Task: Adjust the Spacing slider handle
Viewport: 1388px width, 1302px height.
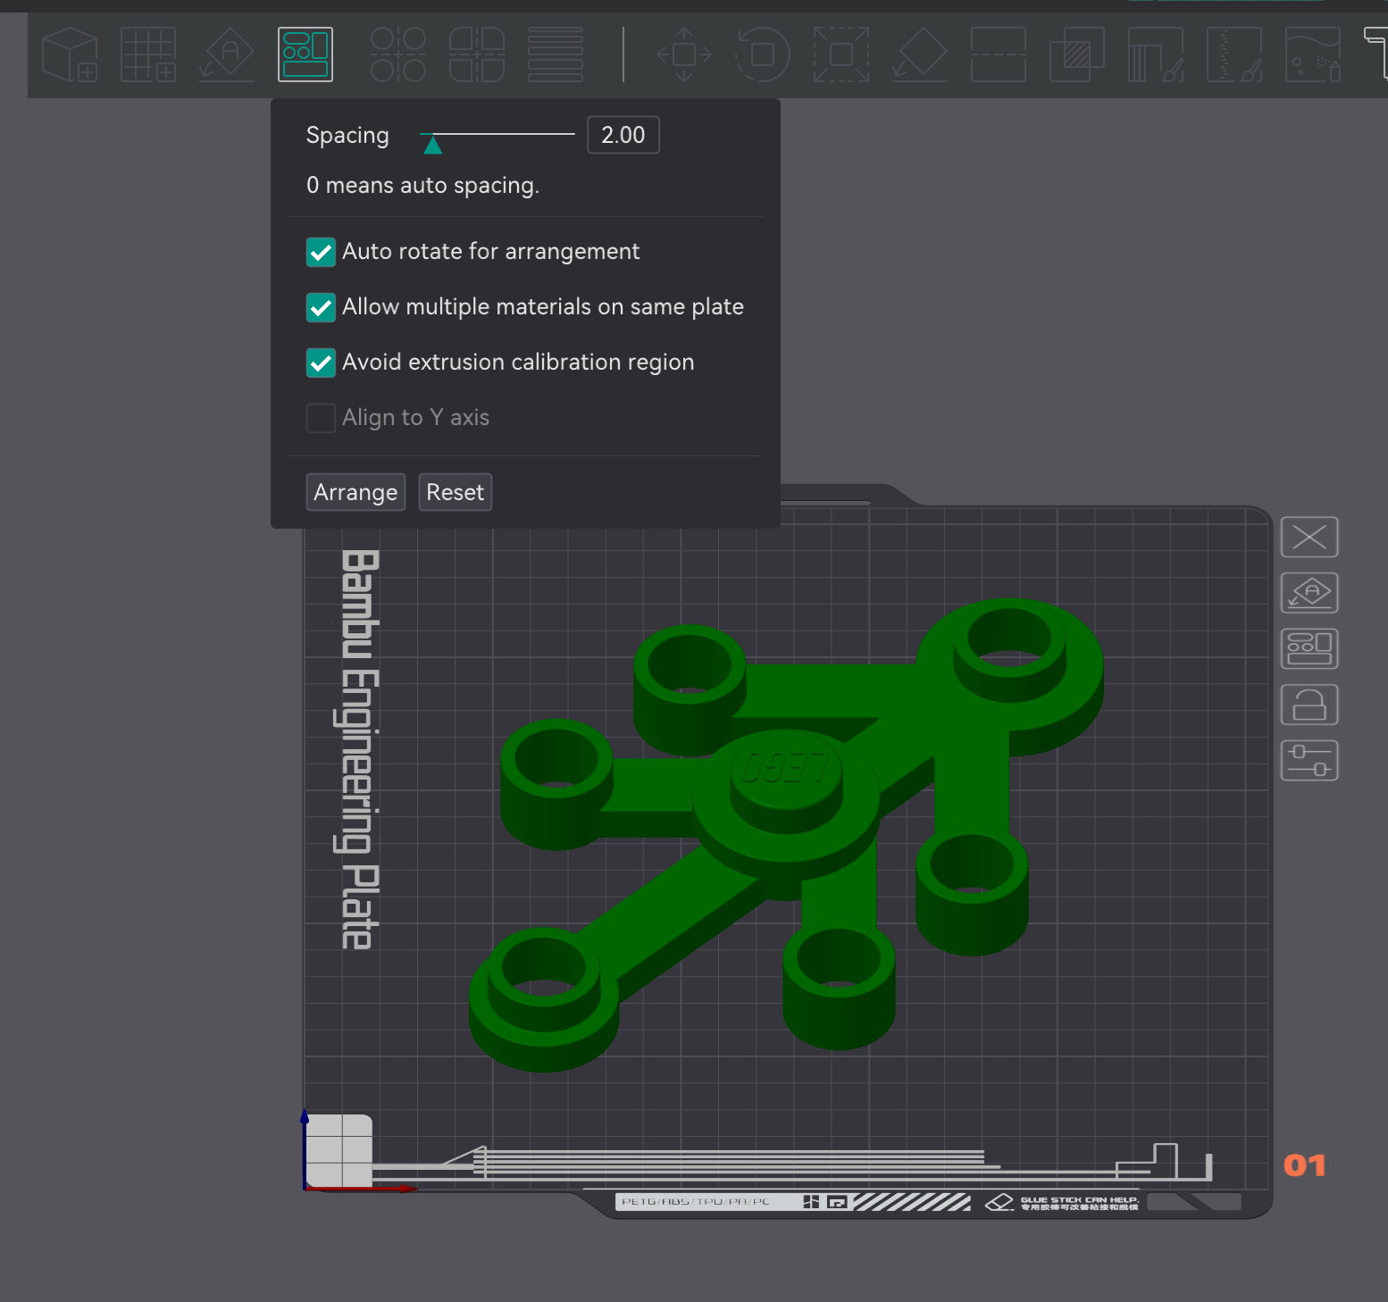Action: pyautogui.click(x=433, y=143)
